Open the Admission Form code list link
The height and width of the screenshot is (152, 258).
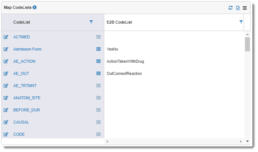click(x=27, y=49)
